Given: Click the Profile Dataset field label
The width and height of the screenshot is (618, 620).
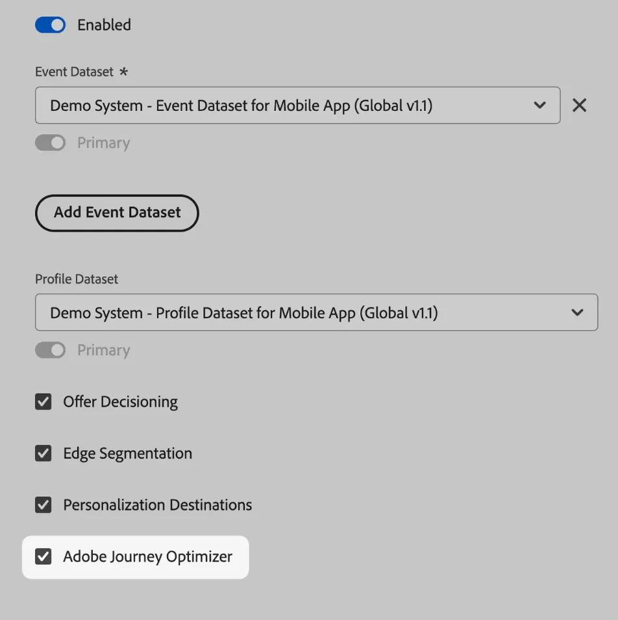Looking at the screenshot, I should 77,279.
